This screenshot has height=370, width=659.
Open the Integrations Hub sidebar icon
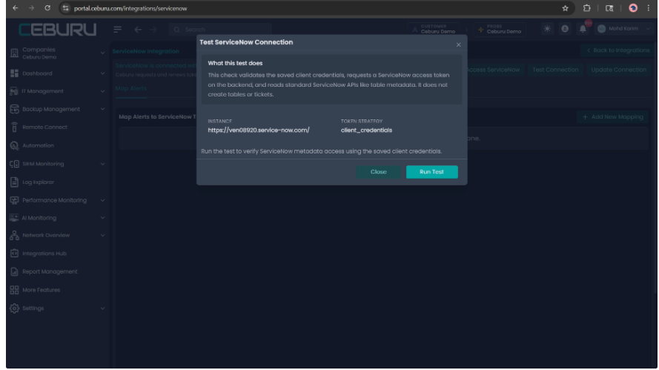pos(14,254)
